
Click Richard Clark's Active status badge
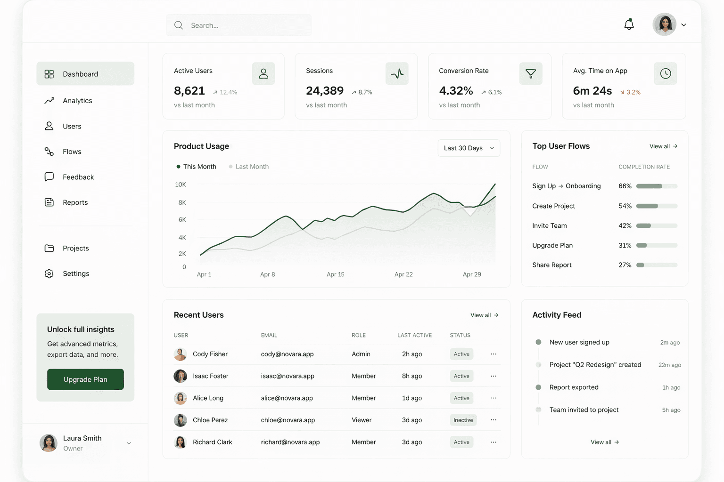pyautogui.click(x=461, y=442)
